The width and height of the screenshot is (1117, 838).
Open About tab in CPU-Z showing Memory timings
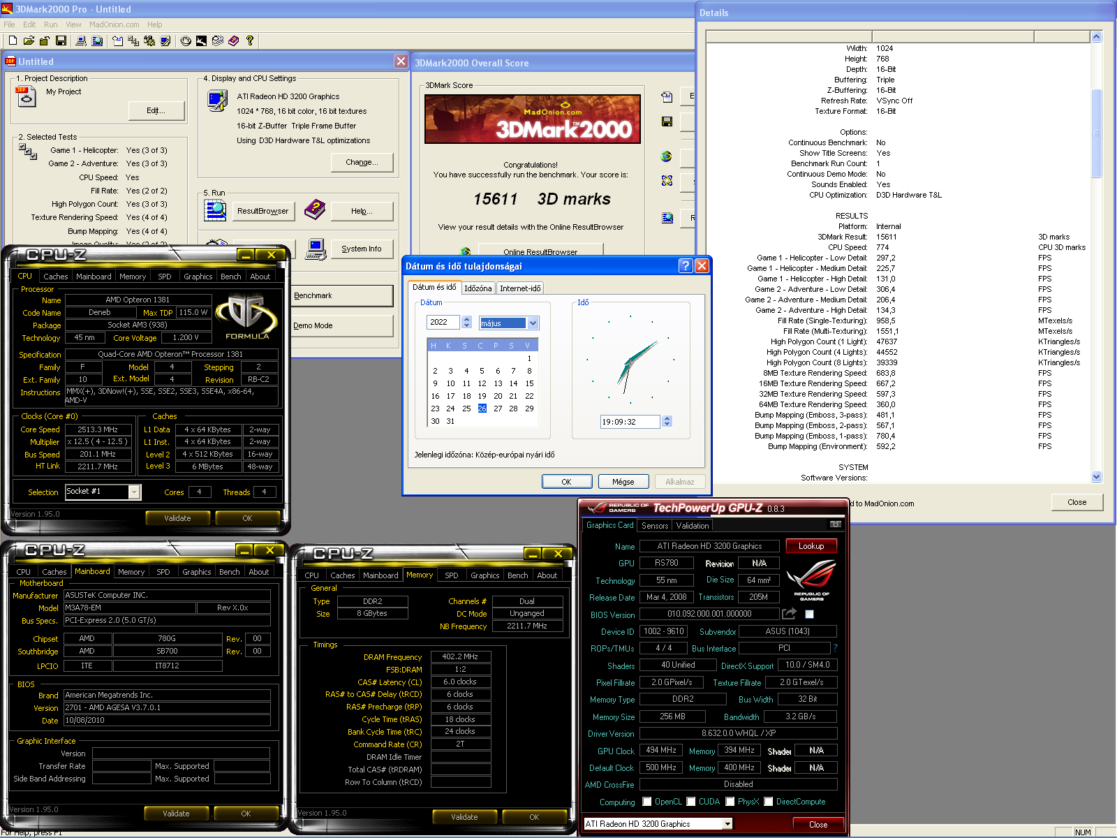547,575
